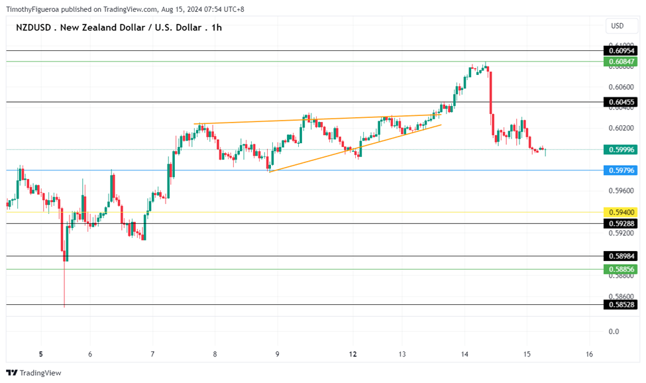Click the TradingView logo icon

[11, 373]
